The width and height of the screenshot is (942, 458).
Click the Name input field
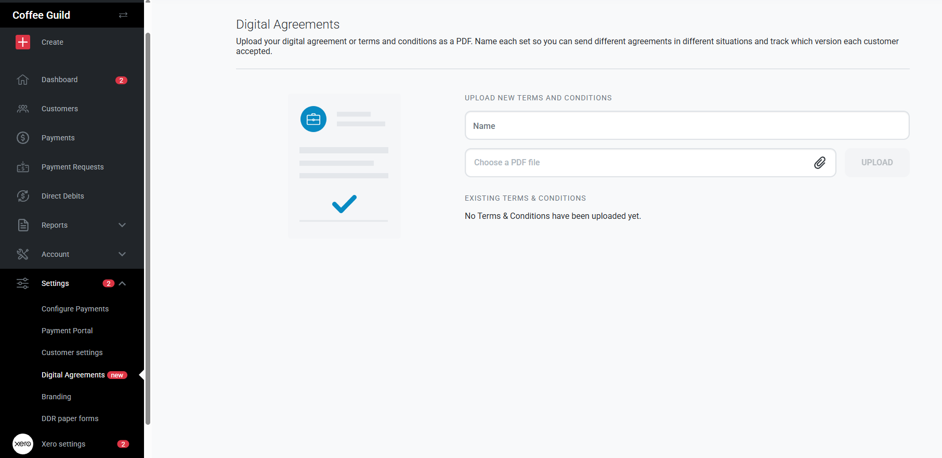click(687, 126)
